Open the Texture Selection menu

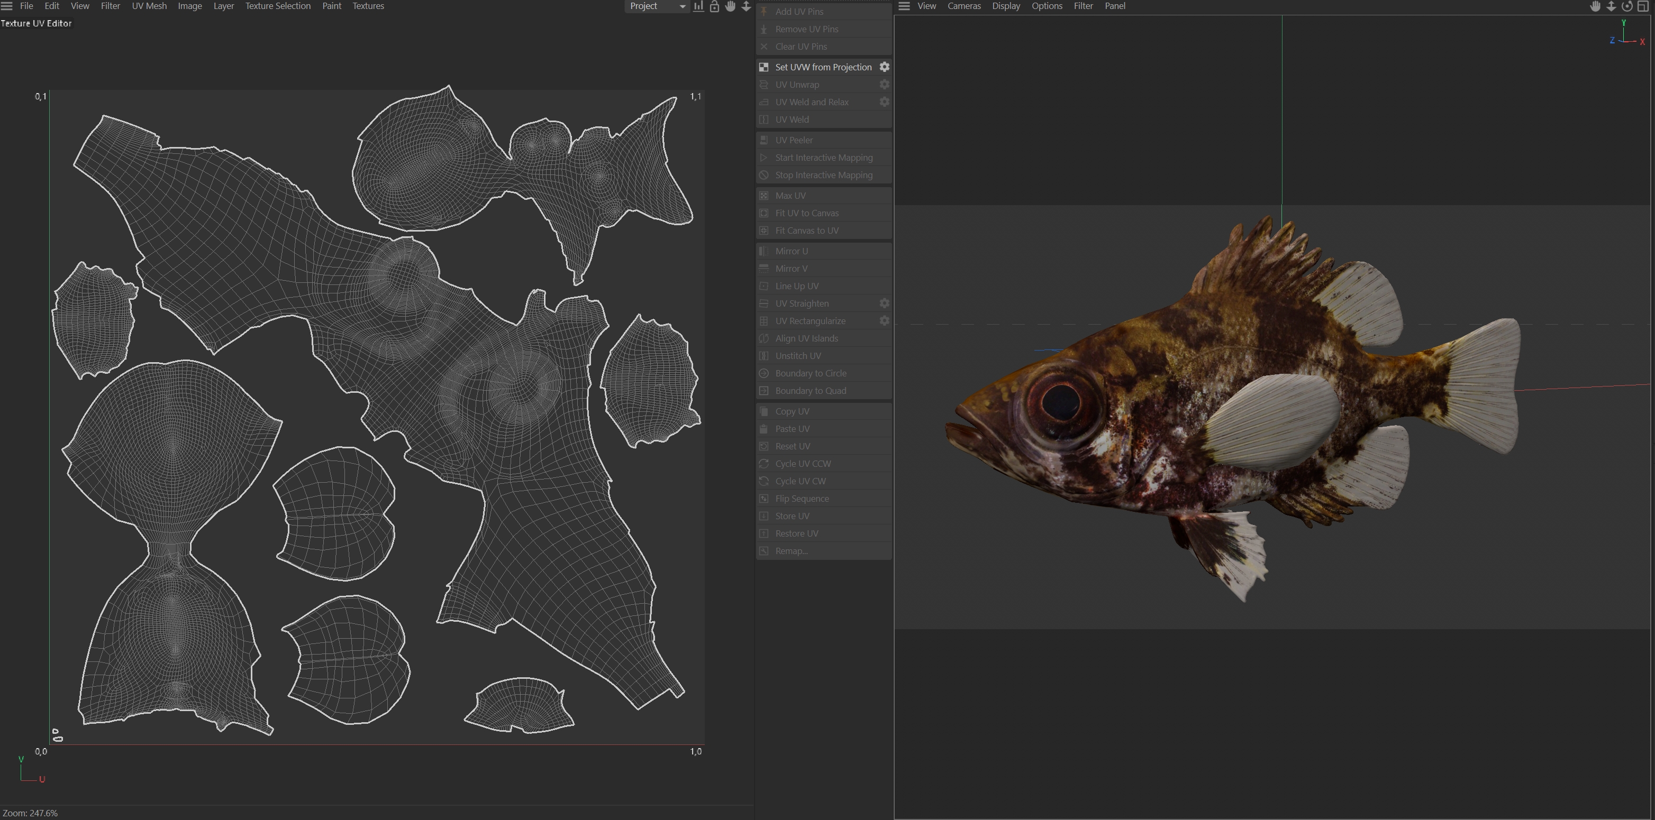coord(278,6)
